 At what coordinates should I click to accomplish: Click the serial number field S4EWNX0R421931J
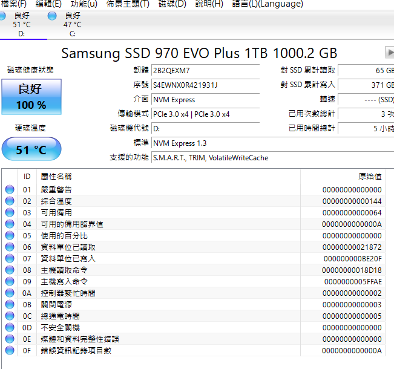(x=205, y=85)
